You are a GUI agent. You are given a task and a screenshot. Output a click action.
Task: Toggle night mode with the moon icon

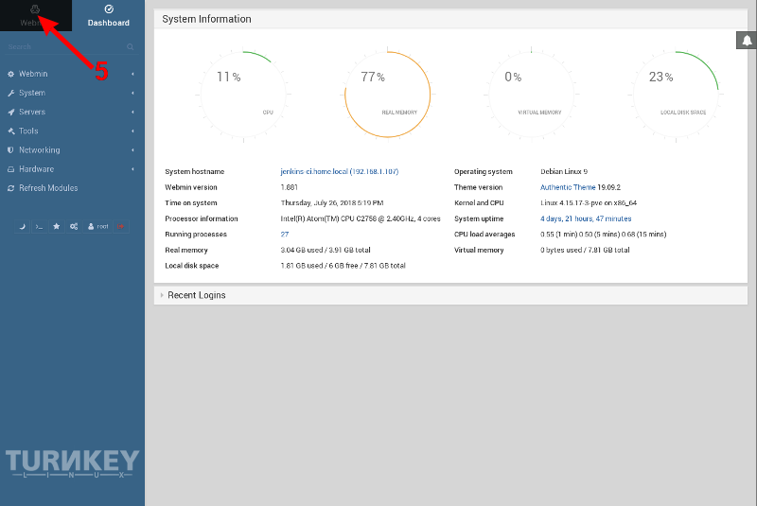click(x=23, y=227)
